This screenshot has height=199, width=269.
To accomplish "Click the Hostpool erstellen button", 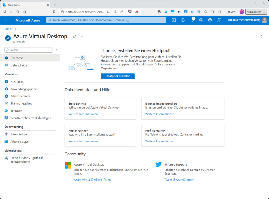I will [x=118, y=76].
